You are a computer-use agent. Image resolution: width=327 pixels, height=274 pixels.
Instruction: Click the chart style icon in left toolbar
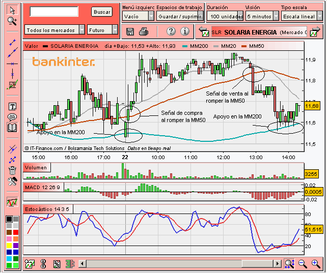[12, 202]
